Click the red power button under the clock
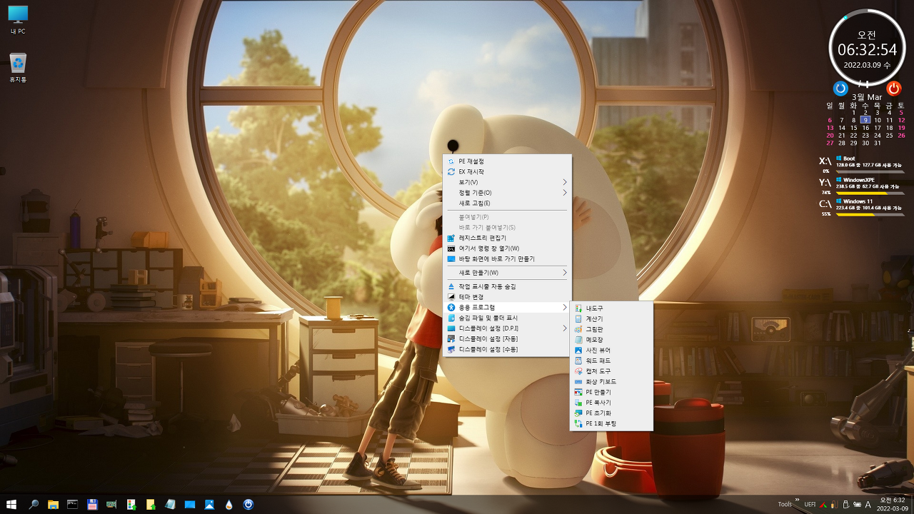The width and height of the screenshot is (914, 514). point(894,89)
